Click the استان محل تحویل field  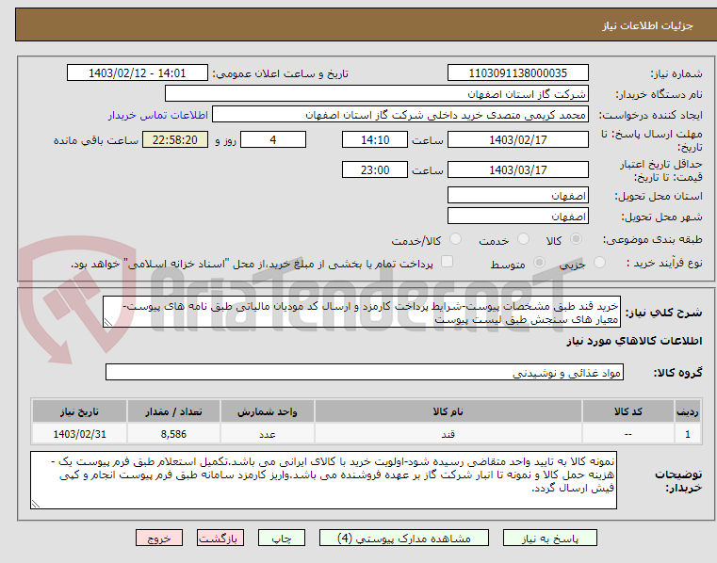[517, 196]
